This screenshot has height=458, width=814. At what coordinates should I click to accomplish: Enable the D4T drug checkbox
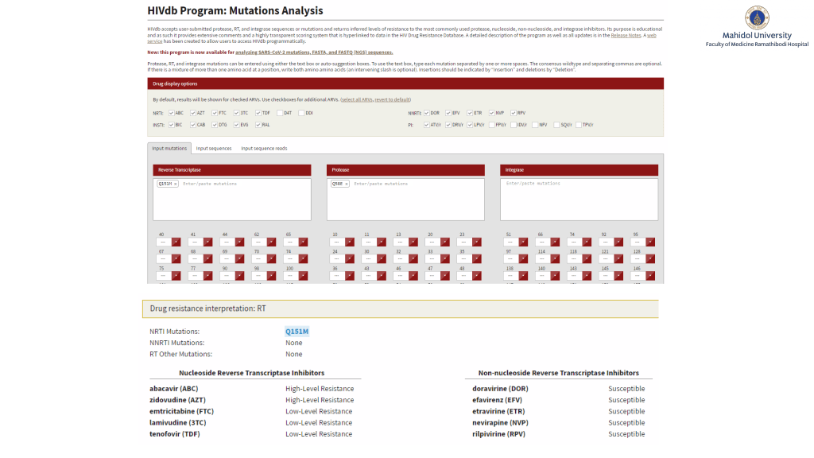pyautogui.click(x=279, y=113)
